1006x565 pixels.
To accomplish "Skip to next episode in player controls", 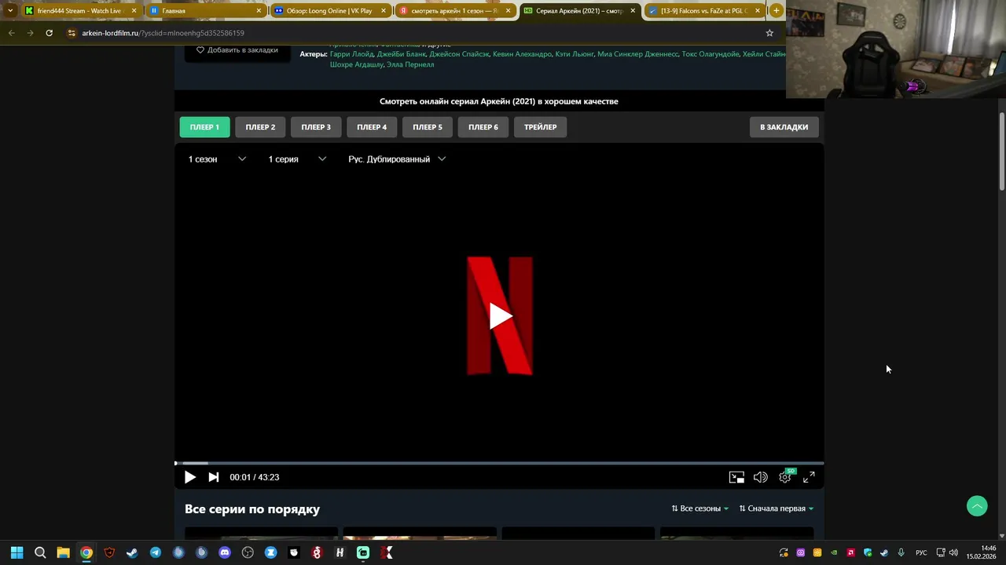I will (x=213, y=477).
